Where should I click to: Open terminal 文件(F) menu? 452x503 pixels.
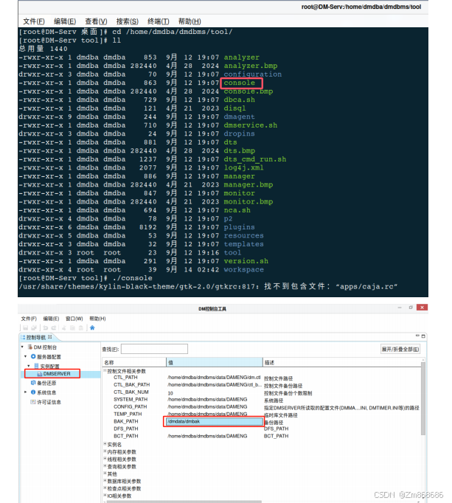click(x=34, y=21)
